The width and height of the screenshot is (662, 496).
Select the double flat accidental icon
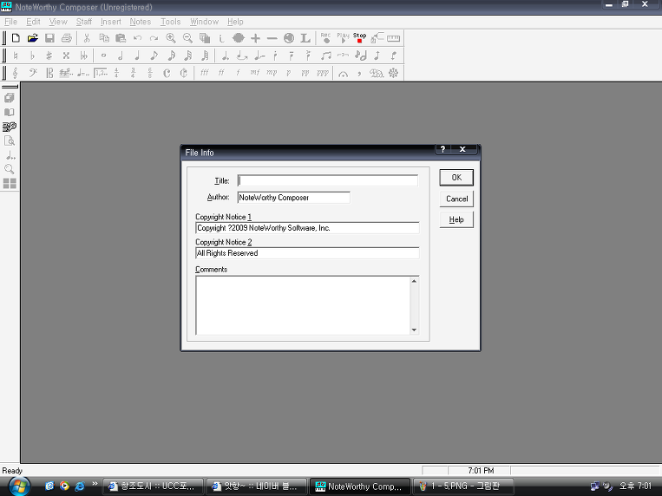click(x=83, y=55)
